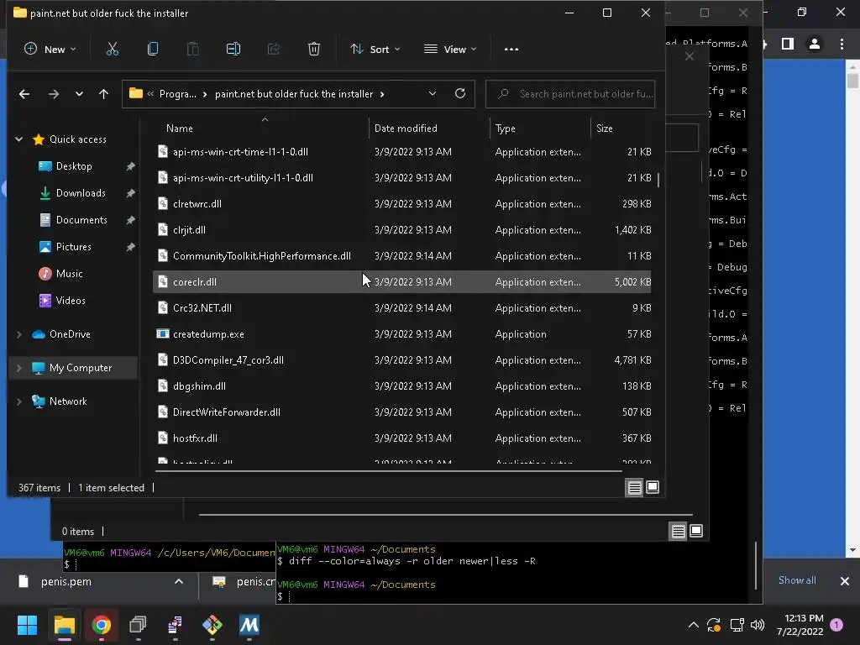Select Documents in Quick access
The height and width of the screenshot is (645, 860).
pyautogui.click(x=81, y=220)
